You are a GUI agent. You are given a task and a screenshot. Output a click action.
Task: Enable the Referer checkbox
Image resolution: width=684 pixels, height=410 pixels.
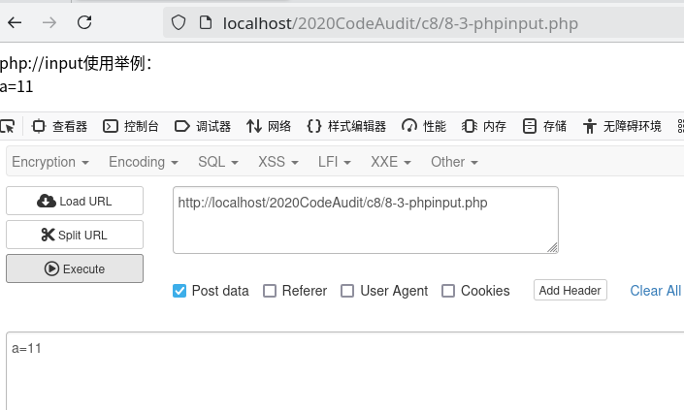point(271,291)
